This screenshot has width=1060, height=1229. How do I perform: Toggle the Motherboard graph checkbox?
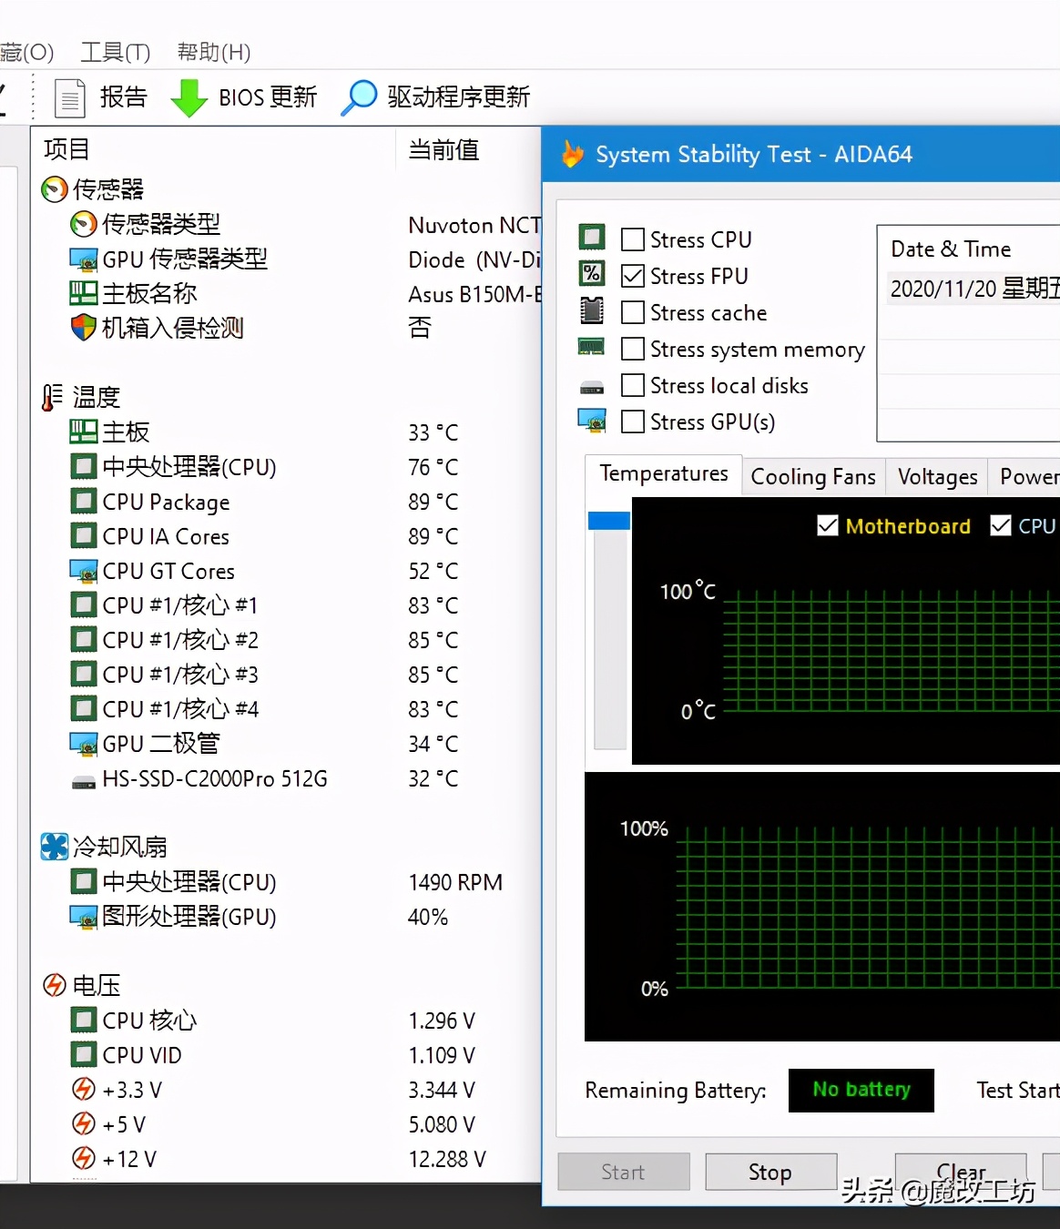point(828,525)
